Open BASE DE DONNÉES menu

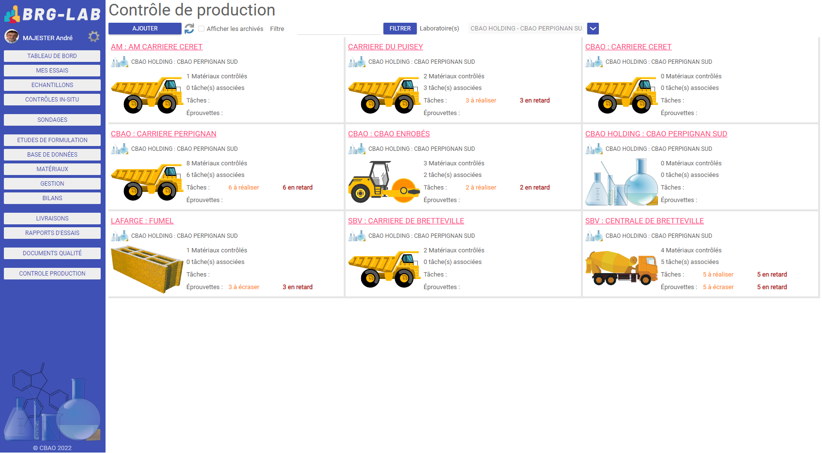coord(52,155)
